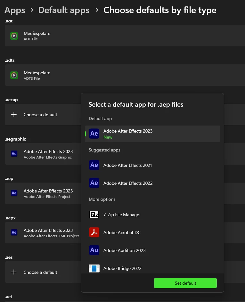Image resolution: width=245 pixels, height=302 pixels.
Task: Click the Adobe After Effects 2022 icon
Action: coord(94,183)
